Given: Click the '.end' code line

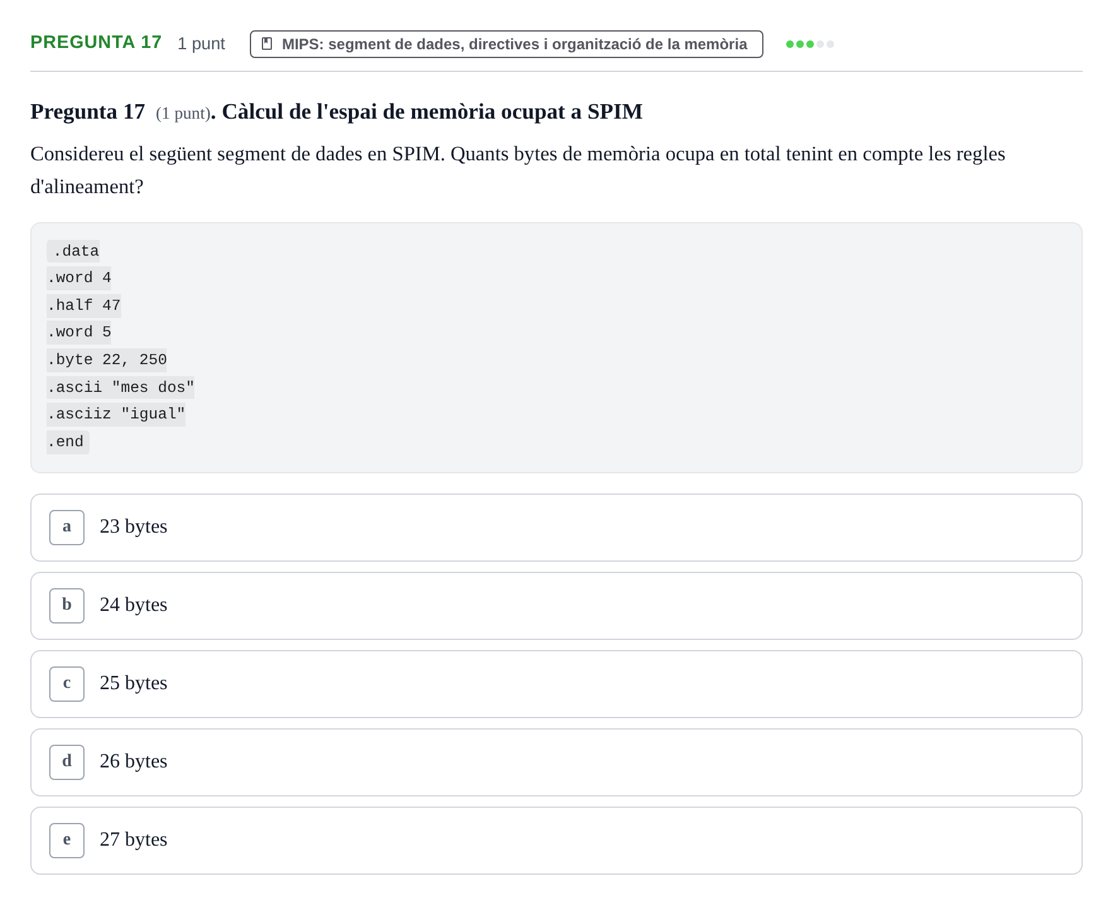Looking at the screenshot, I should click(68, 442).
